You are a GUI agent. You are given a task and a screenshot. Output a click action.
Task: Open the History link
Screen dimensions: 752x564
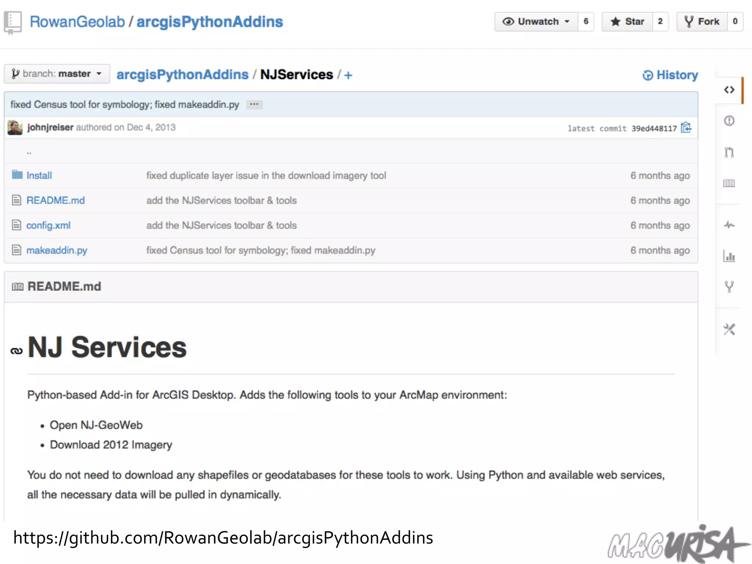coord(670,75)
